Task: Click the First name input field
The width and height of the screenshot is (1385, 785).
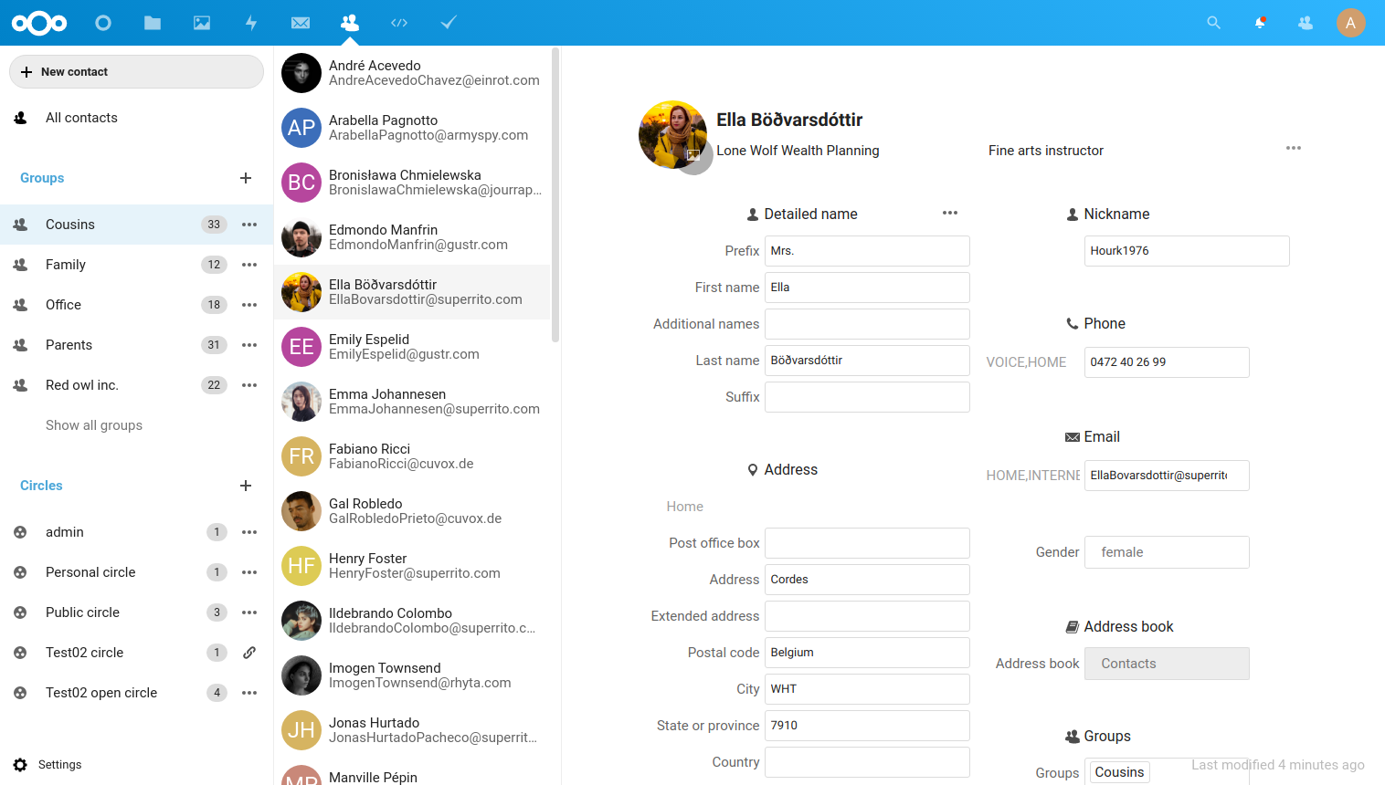Action: pos(866,288)
